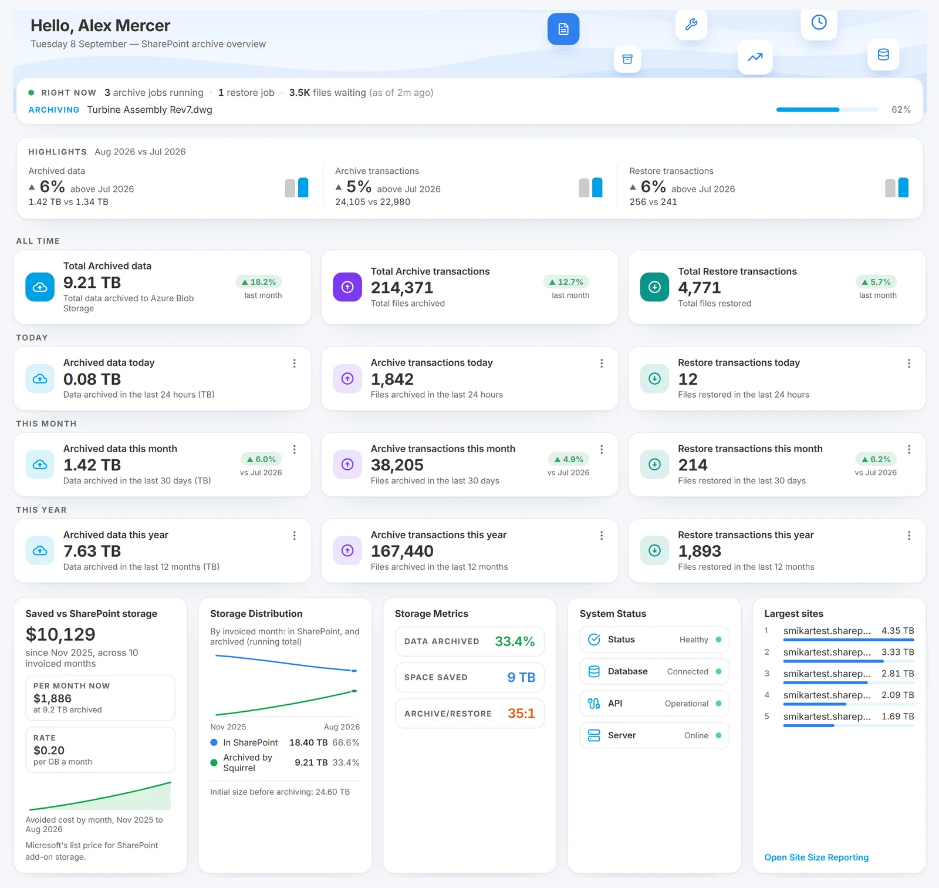
Task: Click the 4.35 TB largest site bar
Action: 849,640
